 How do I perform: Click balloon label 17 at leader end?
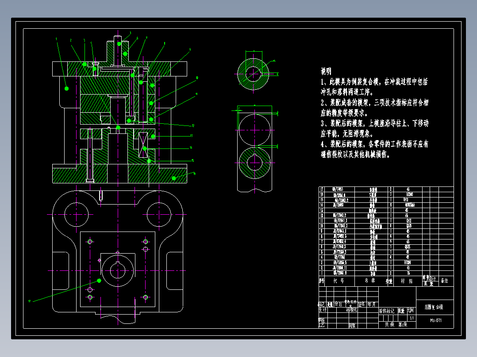pyautogui.click(x=30, y=301)
